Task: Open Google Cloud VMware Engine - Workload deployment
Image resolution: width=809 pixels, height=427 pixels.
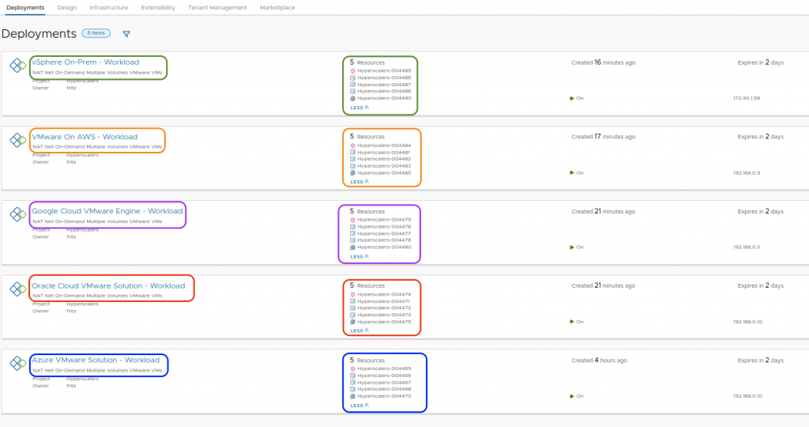Action: tap(107, 211)
